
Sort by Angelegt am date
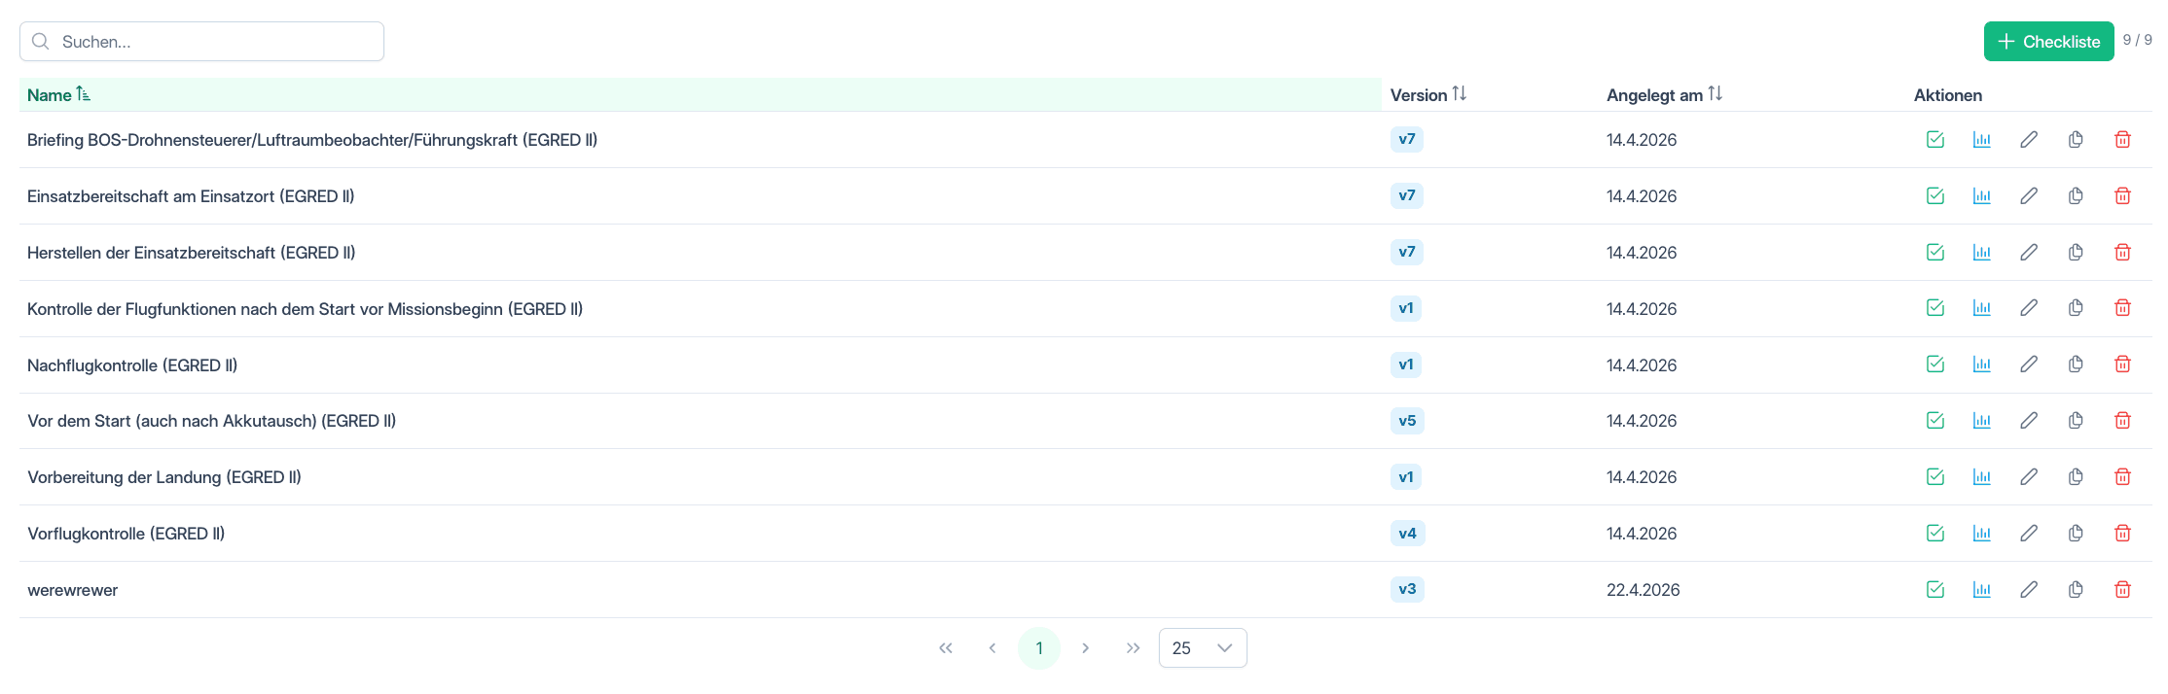pyautogui.click(x=1664, y=94)
